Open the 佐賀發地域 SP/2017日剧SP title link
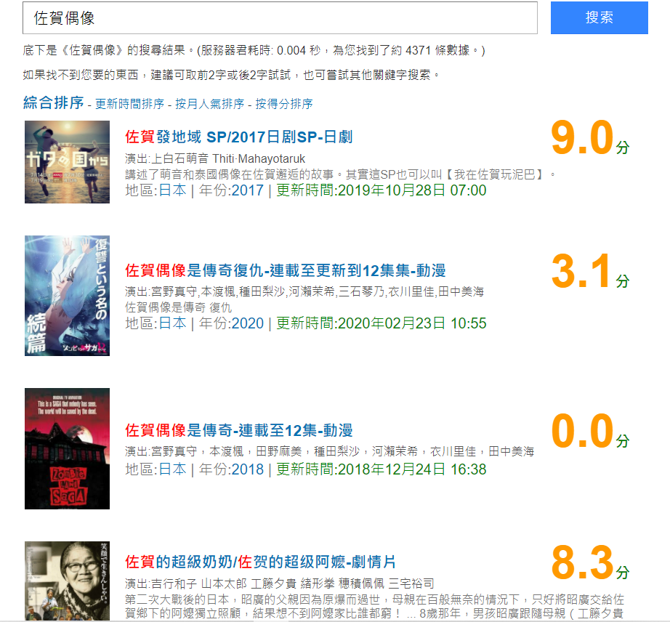 point(239,137)
